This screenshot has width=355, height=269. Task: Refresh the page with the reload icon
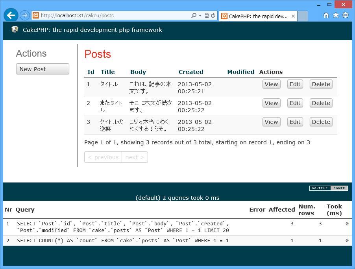point(213,16)
